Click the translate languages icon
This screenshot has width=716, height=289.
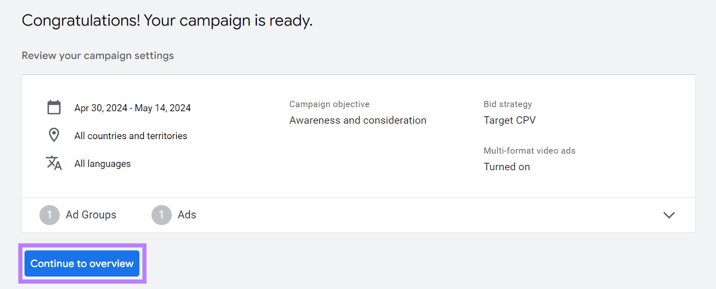(x=54, y=164)
